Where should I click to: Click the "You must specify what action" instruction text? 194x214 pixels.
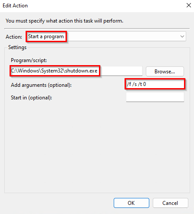tap(64, 21)
